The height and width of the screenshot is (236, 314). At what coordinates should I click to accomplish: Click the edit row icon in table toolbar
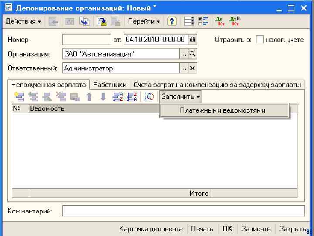click(x=47, y=97)
